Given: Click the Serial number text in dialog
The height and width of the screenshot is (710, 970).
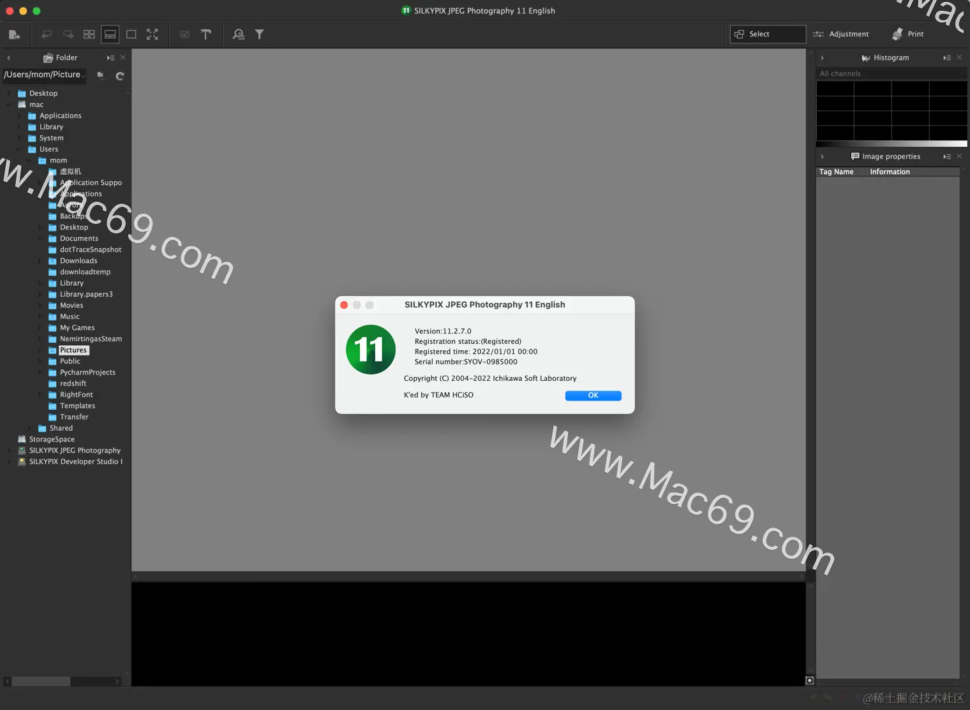Looking at the screenshot, I should click(x=466, y=362).
